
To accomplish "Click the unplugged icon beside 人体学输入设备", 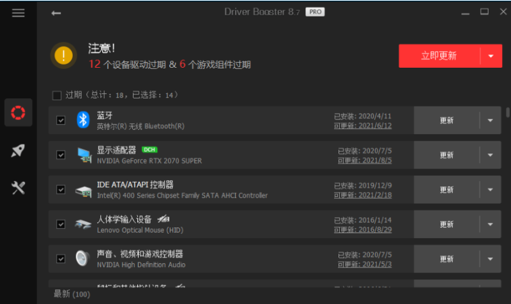I will click(164, 219).
